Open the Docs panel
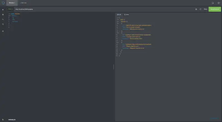The image size is (222, 122). click(205, 9)
